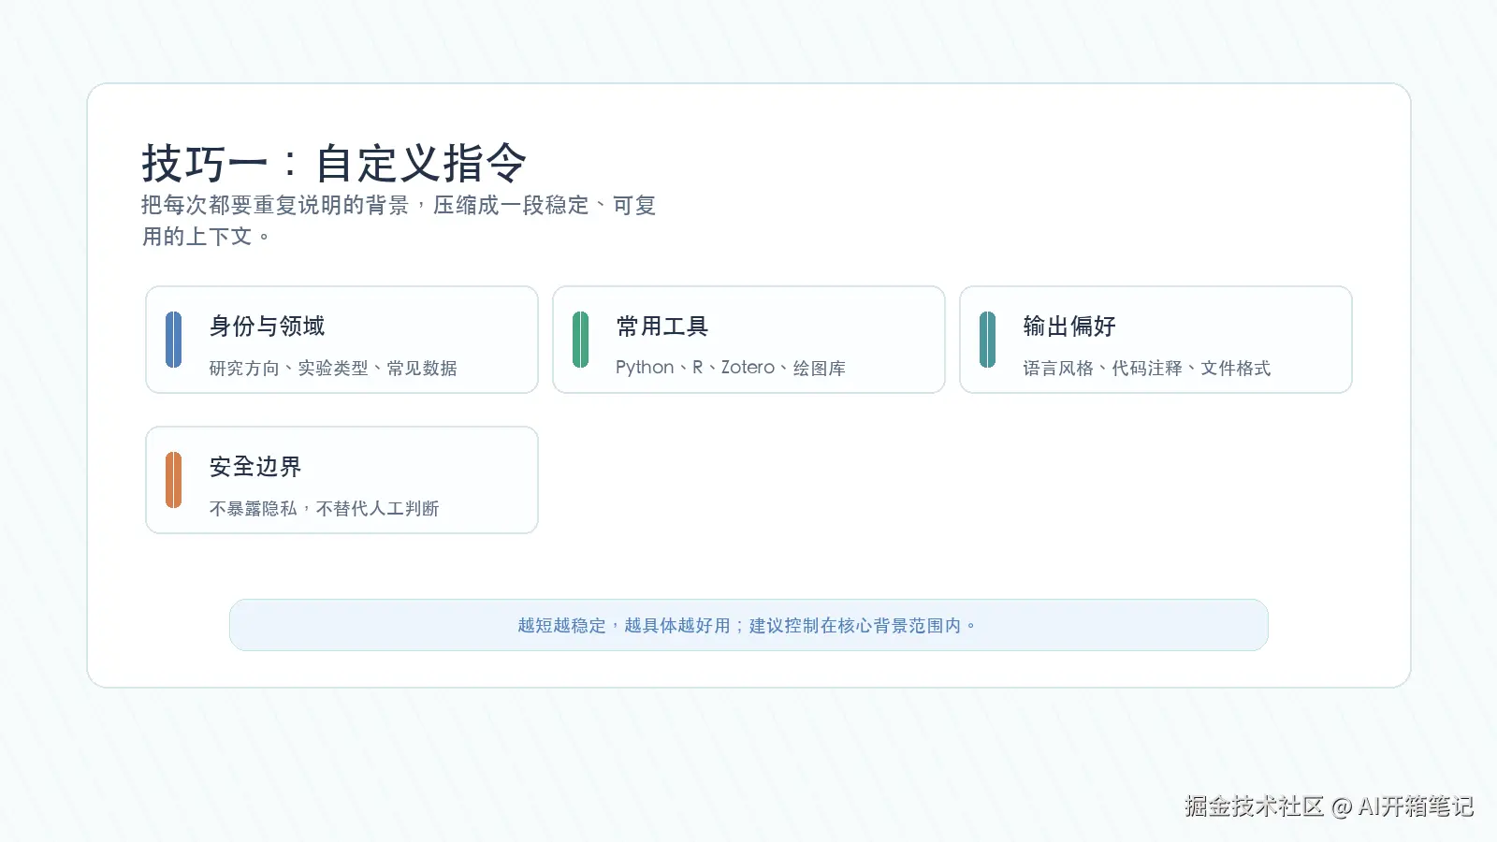This screenshot has height=842, width=1497.
Task: Click the blue accent bar beside 身份与领域
Action: click(173, 340)
